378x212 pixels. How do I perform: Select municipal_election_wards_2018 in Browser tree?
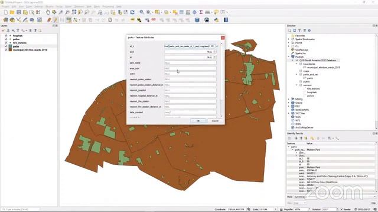point(324,68)
